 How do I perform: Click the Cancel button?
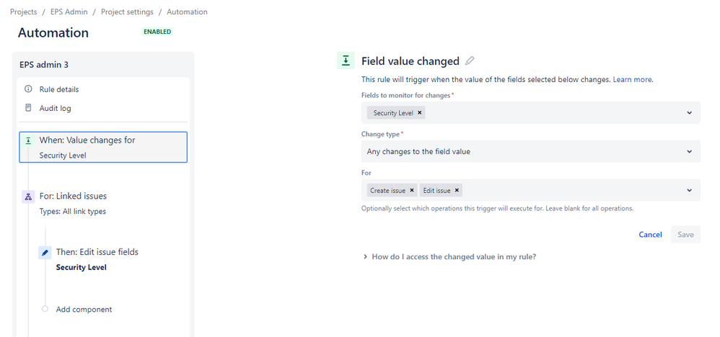click(x=650, y=234)
